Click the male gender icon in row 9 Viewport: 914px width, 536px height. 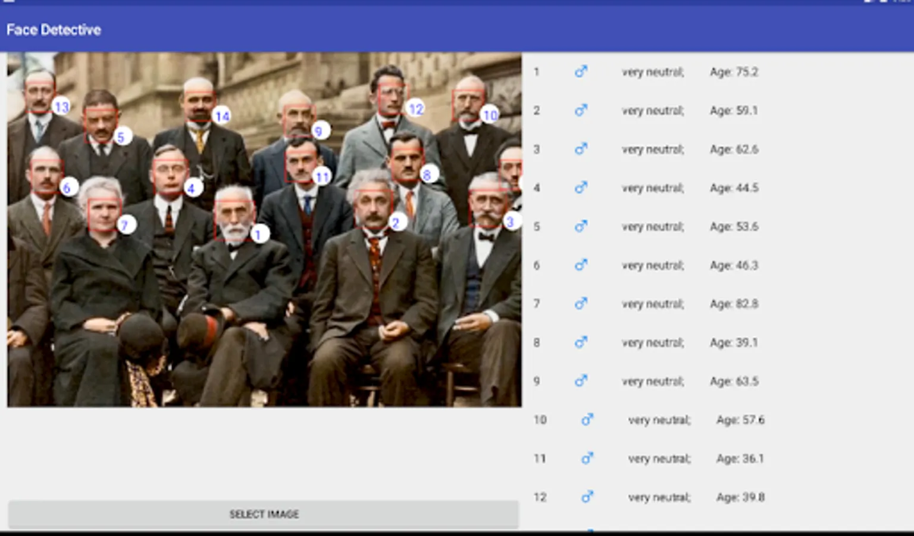click(581, 381)
